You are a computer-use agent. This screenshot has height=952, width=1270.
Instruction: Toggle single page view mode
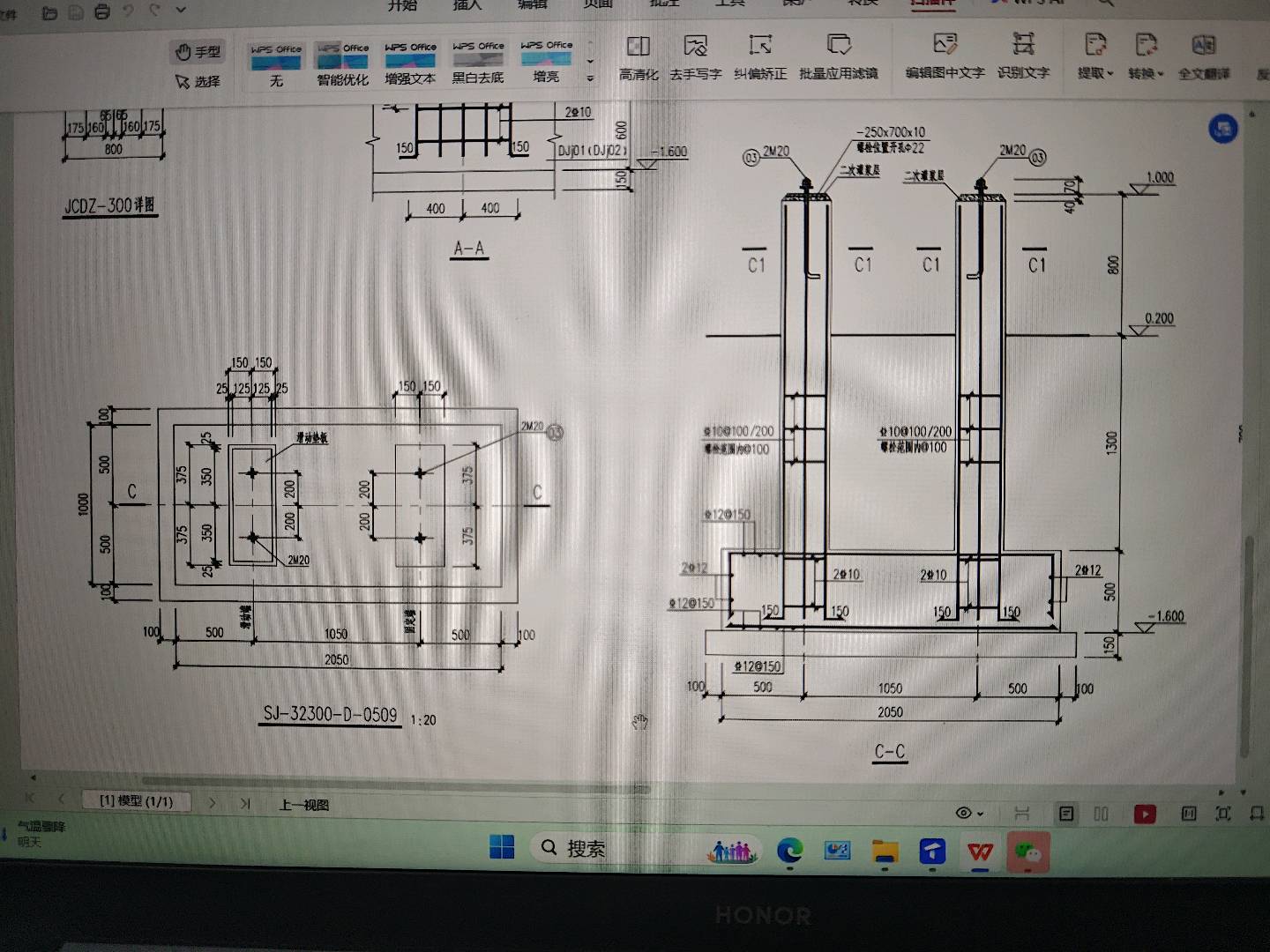coord(1066,814)
